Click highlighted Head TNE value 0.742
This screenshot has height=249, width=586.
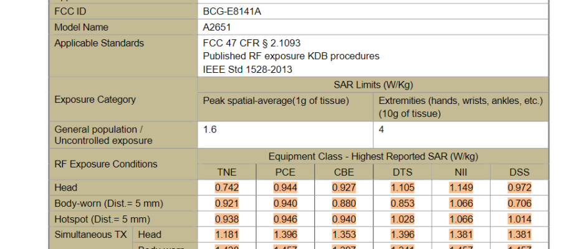[227, 187]
